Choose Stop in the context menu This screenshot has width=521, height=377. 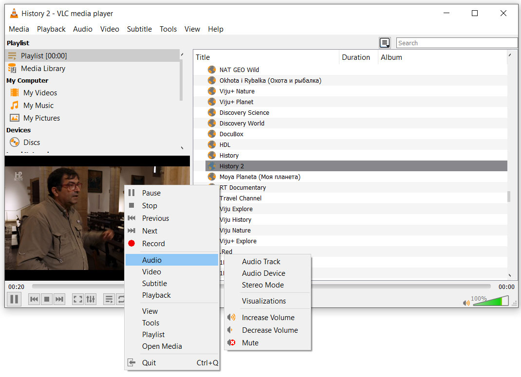[x=172, y=205]
